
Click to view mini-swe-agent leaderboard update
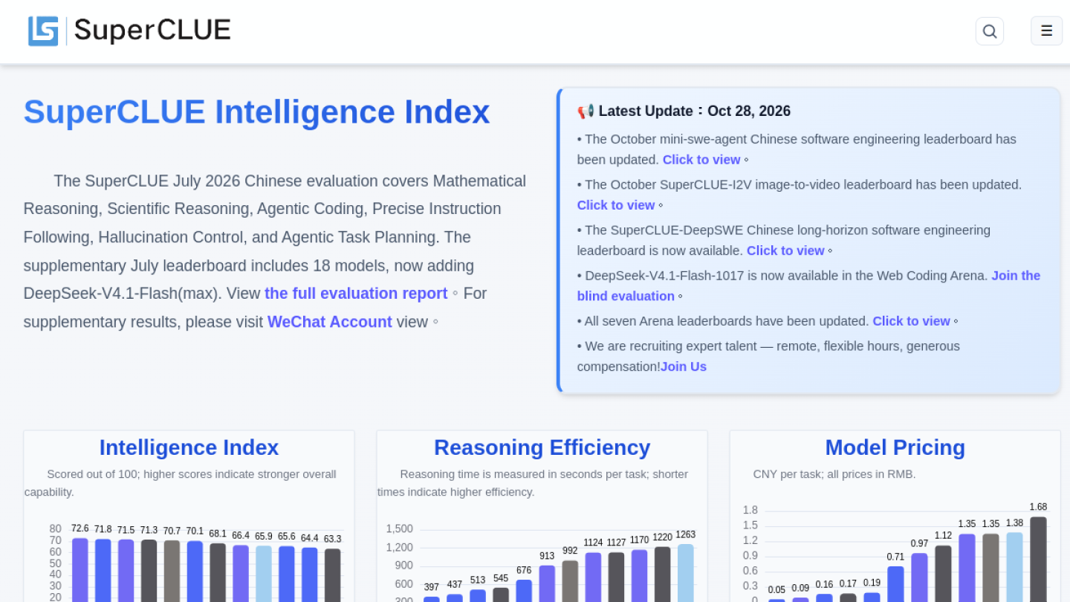click(701, 160)
